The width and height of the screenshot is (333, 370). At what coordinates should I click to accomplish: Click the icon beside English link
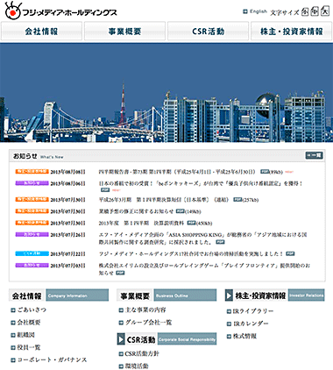click(x=245, y=11)
